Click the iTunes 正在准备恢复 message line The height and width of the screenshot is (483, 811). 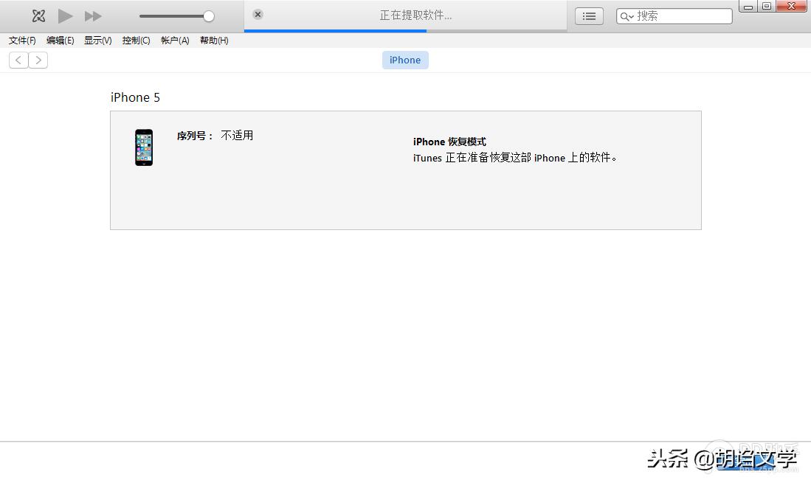(514, 158)
